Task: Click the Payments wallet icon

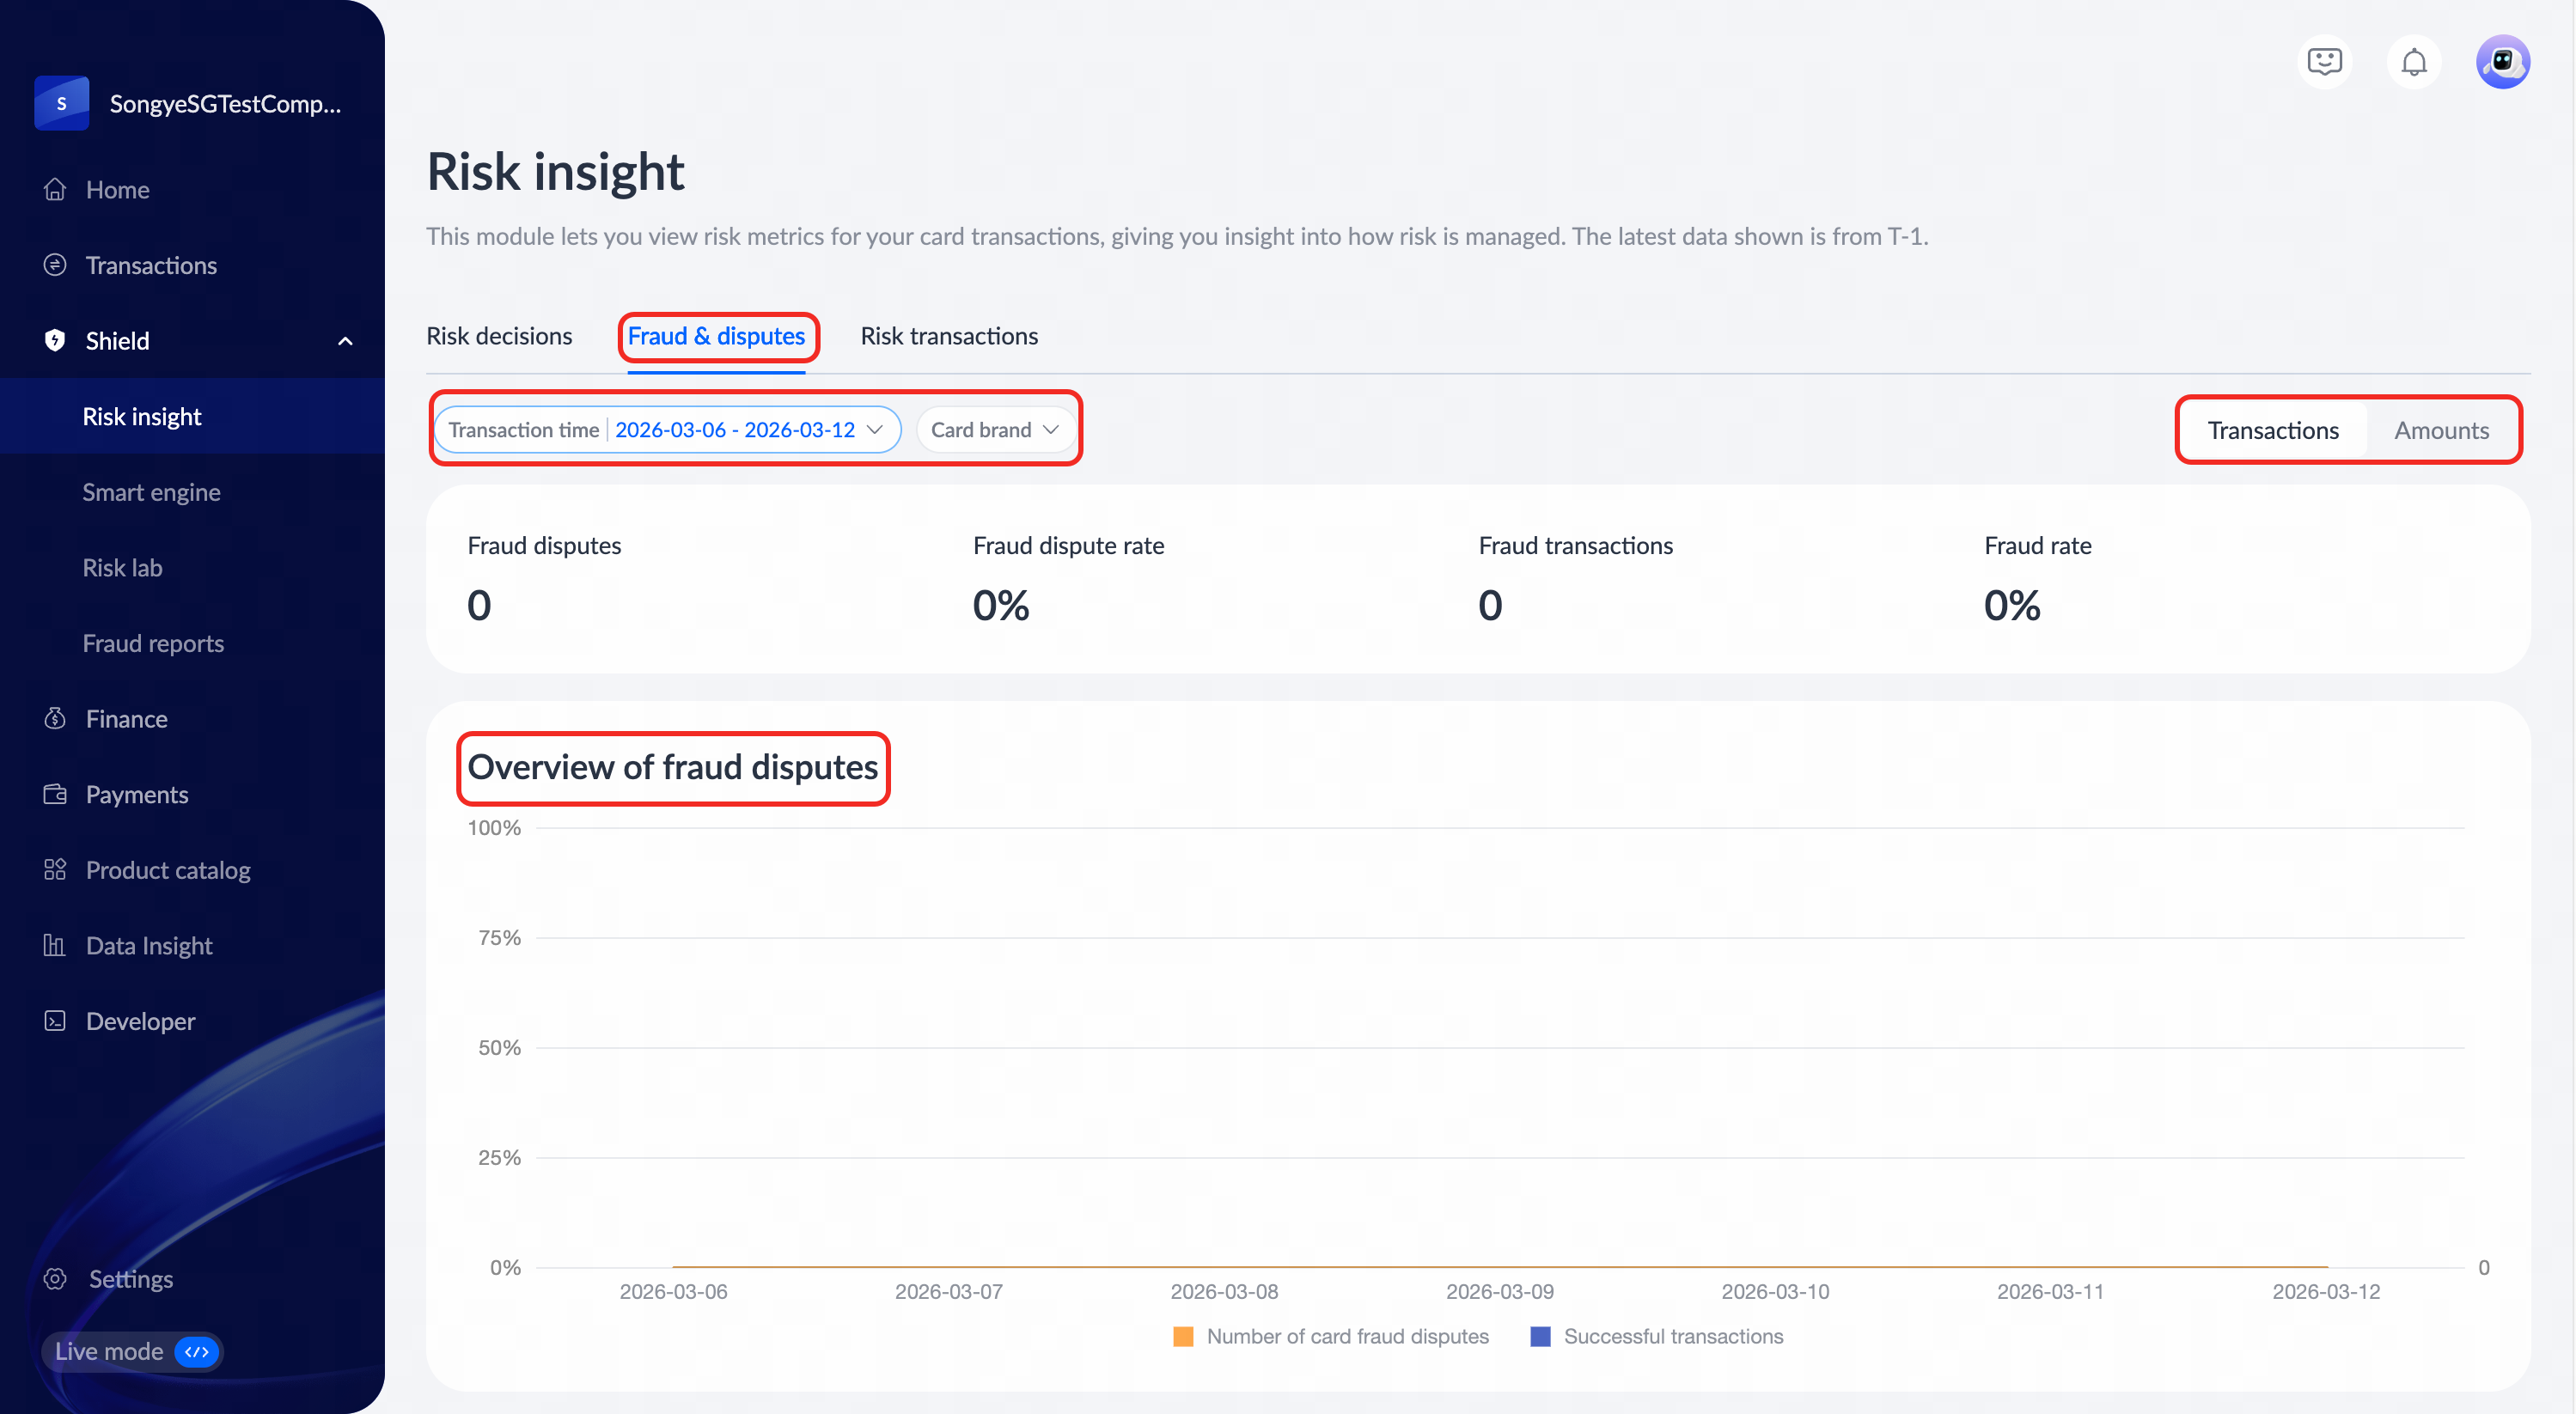Action: 55,794
